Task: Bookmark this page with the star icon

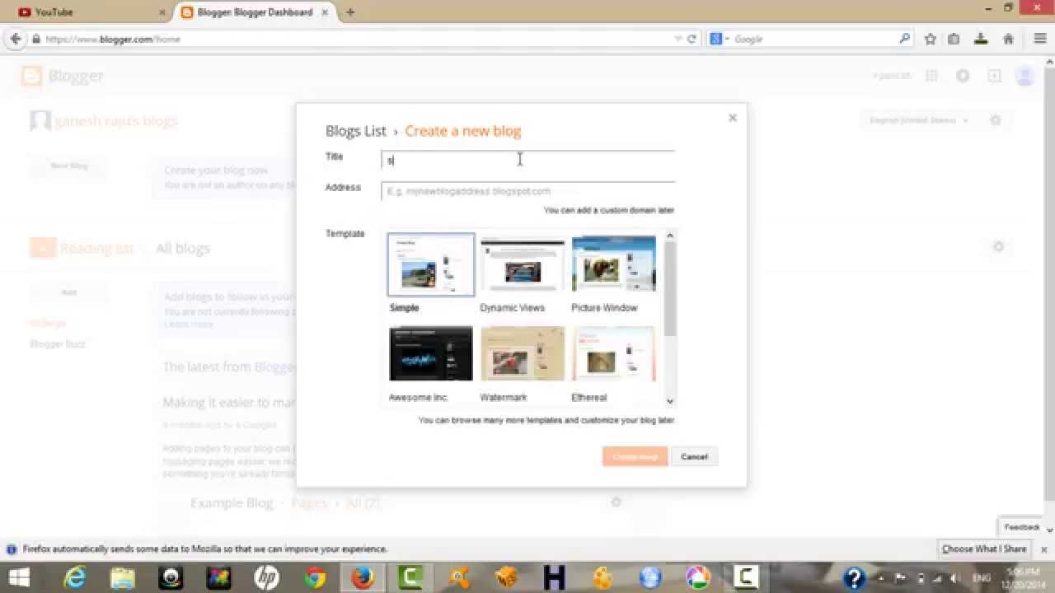Action: pos(931,39)
